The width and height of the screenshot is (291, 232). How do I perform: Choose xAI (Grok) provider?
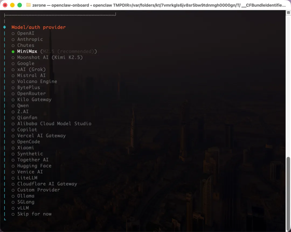pyautogui.click(x=29, y=70)
